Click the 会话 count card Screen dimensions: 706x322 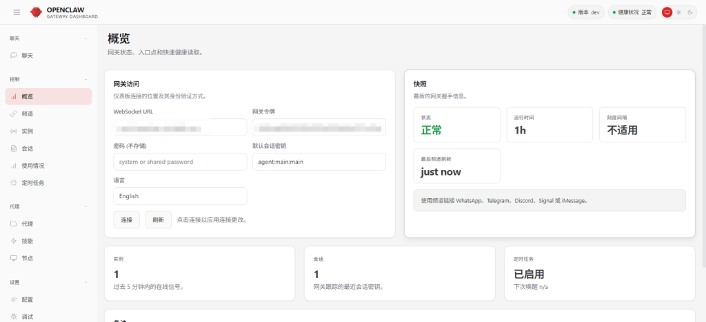[400, 274]
